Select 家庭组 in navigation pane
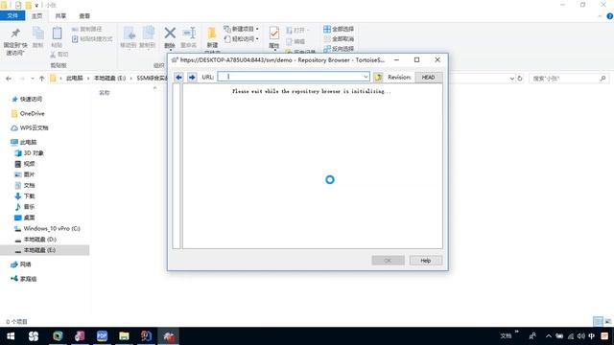The image size is (614, 345). [28, 279]
